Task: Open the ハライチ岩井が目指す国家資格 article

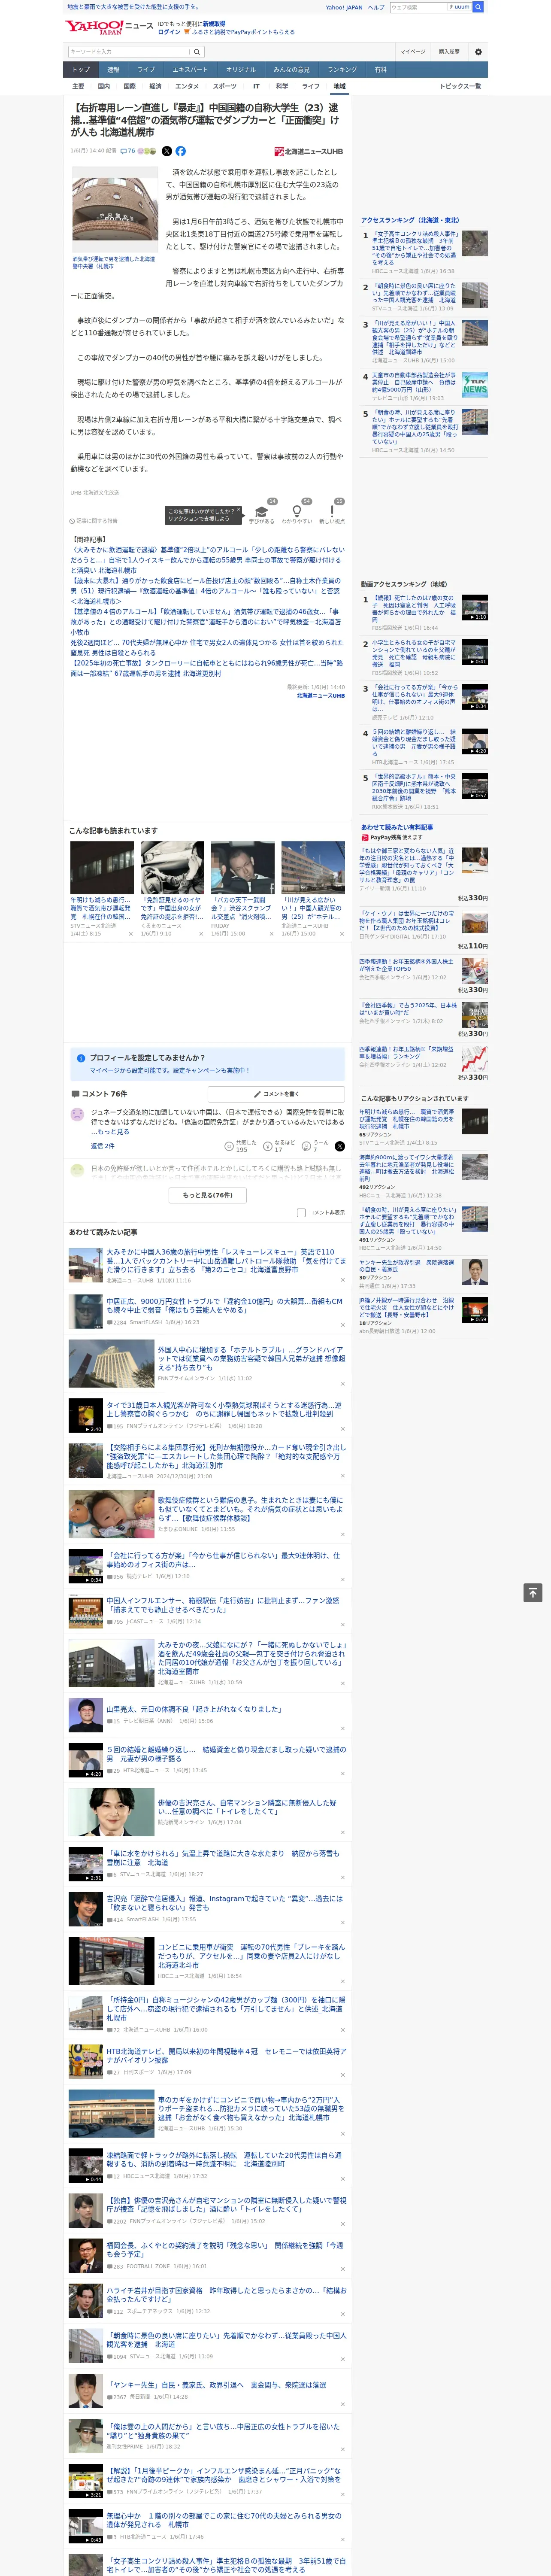Action: pos(226,2295)
